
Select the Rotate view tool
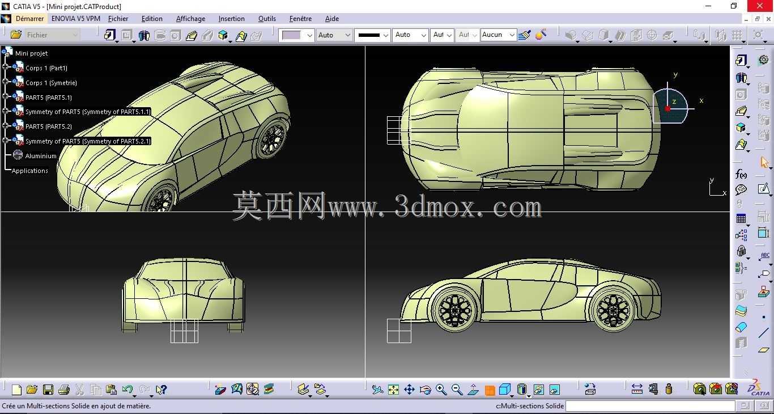425,390
